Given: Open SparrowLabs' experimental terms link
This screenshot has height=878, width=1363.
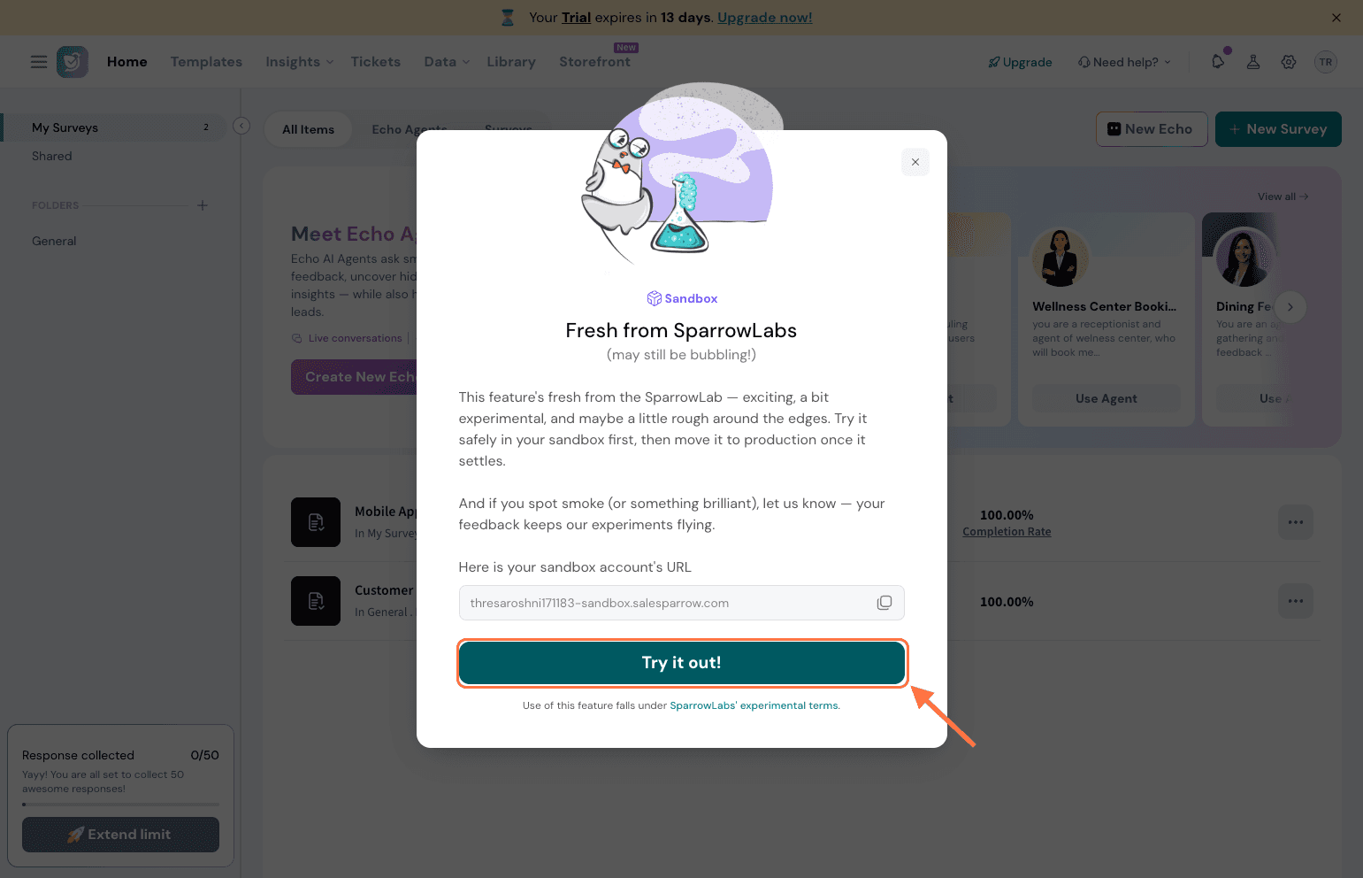Looking at the screenshot, I should click(x=754, y=705).
